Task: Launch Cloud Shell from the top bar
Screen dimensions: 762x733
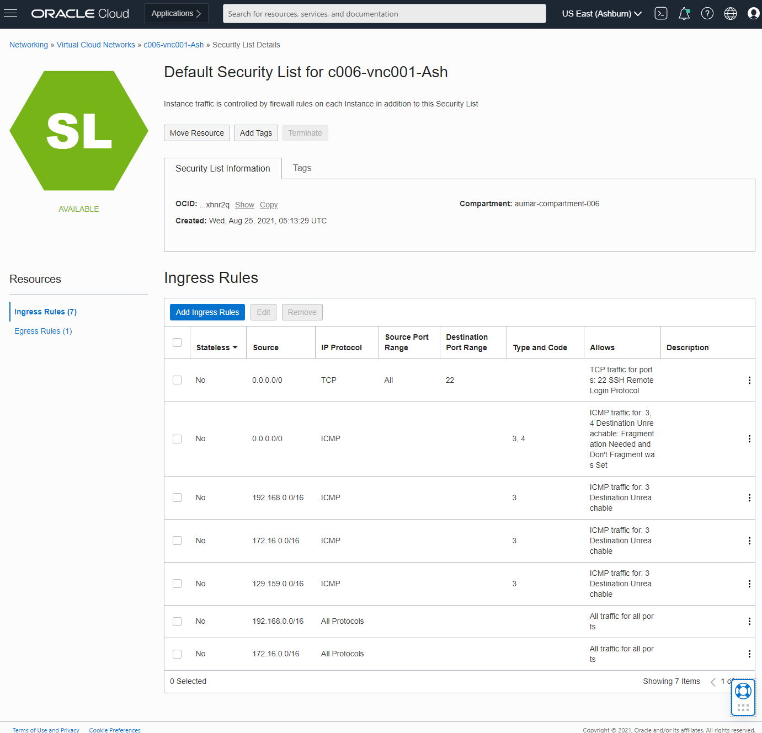Action: [660, 13]
